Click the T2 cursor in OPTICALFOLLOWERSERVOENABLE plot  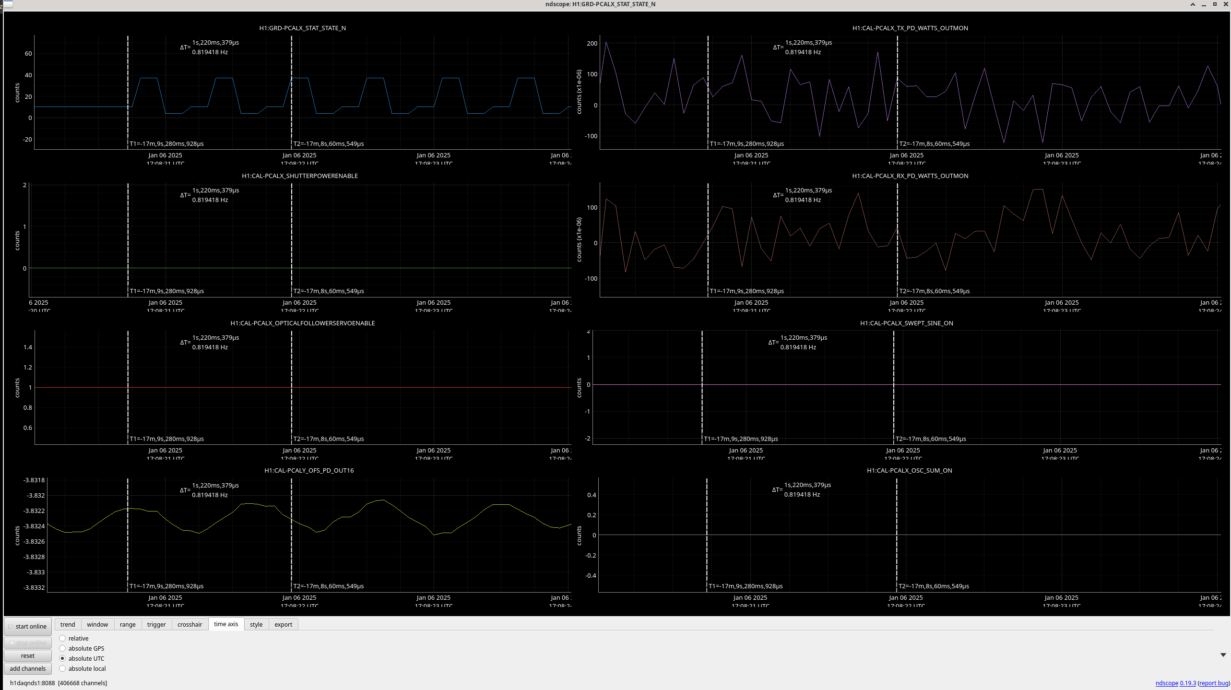(x=291, y=387)
